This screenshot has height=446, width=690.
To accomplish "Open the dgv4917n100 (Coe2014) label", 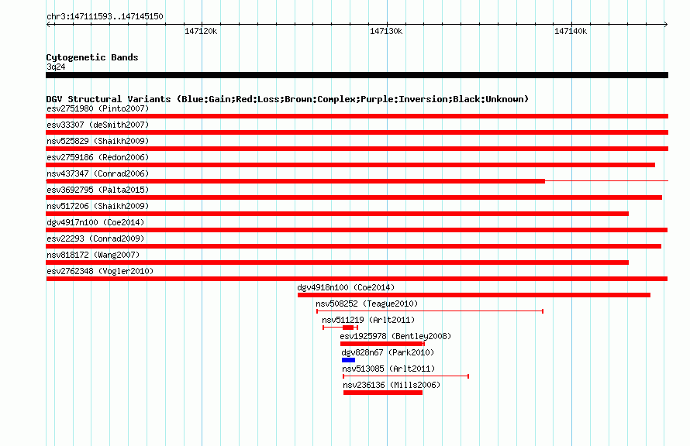I will click(x=95, y=222).
